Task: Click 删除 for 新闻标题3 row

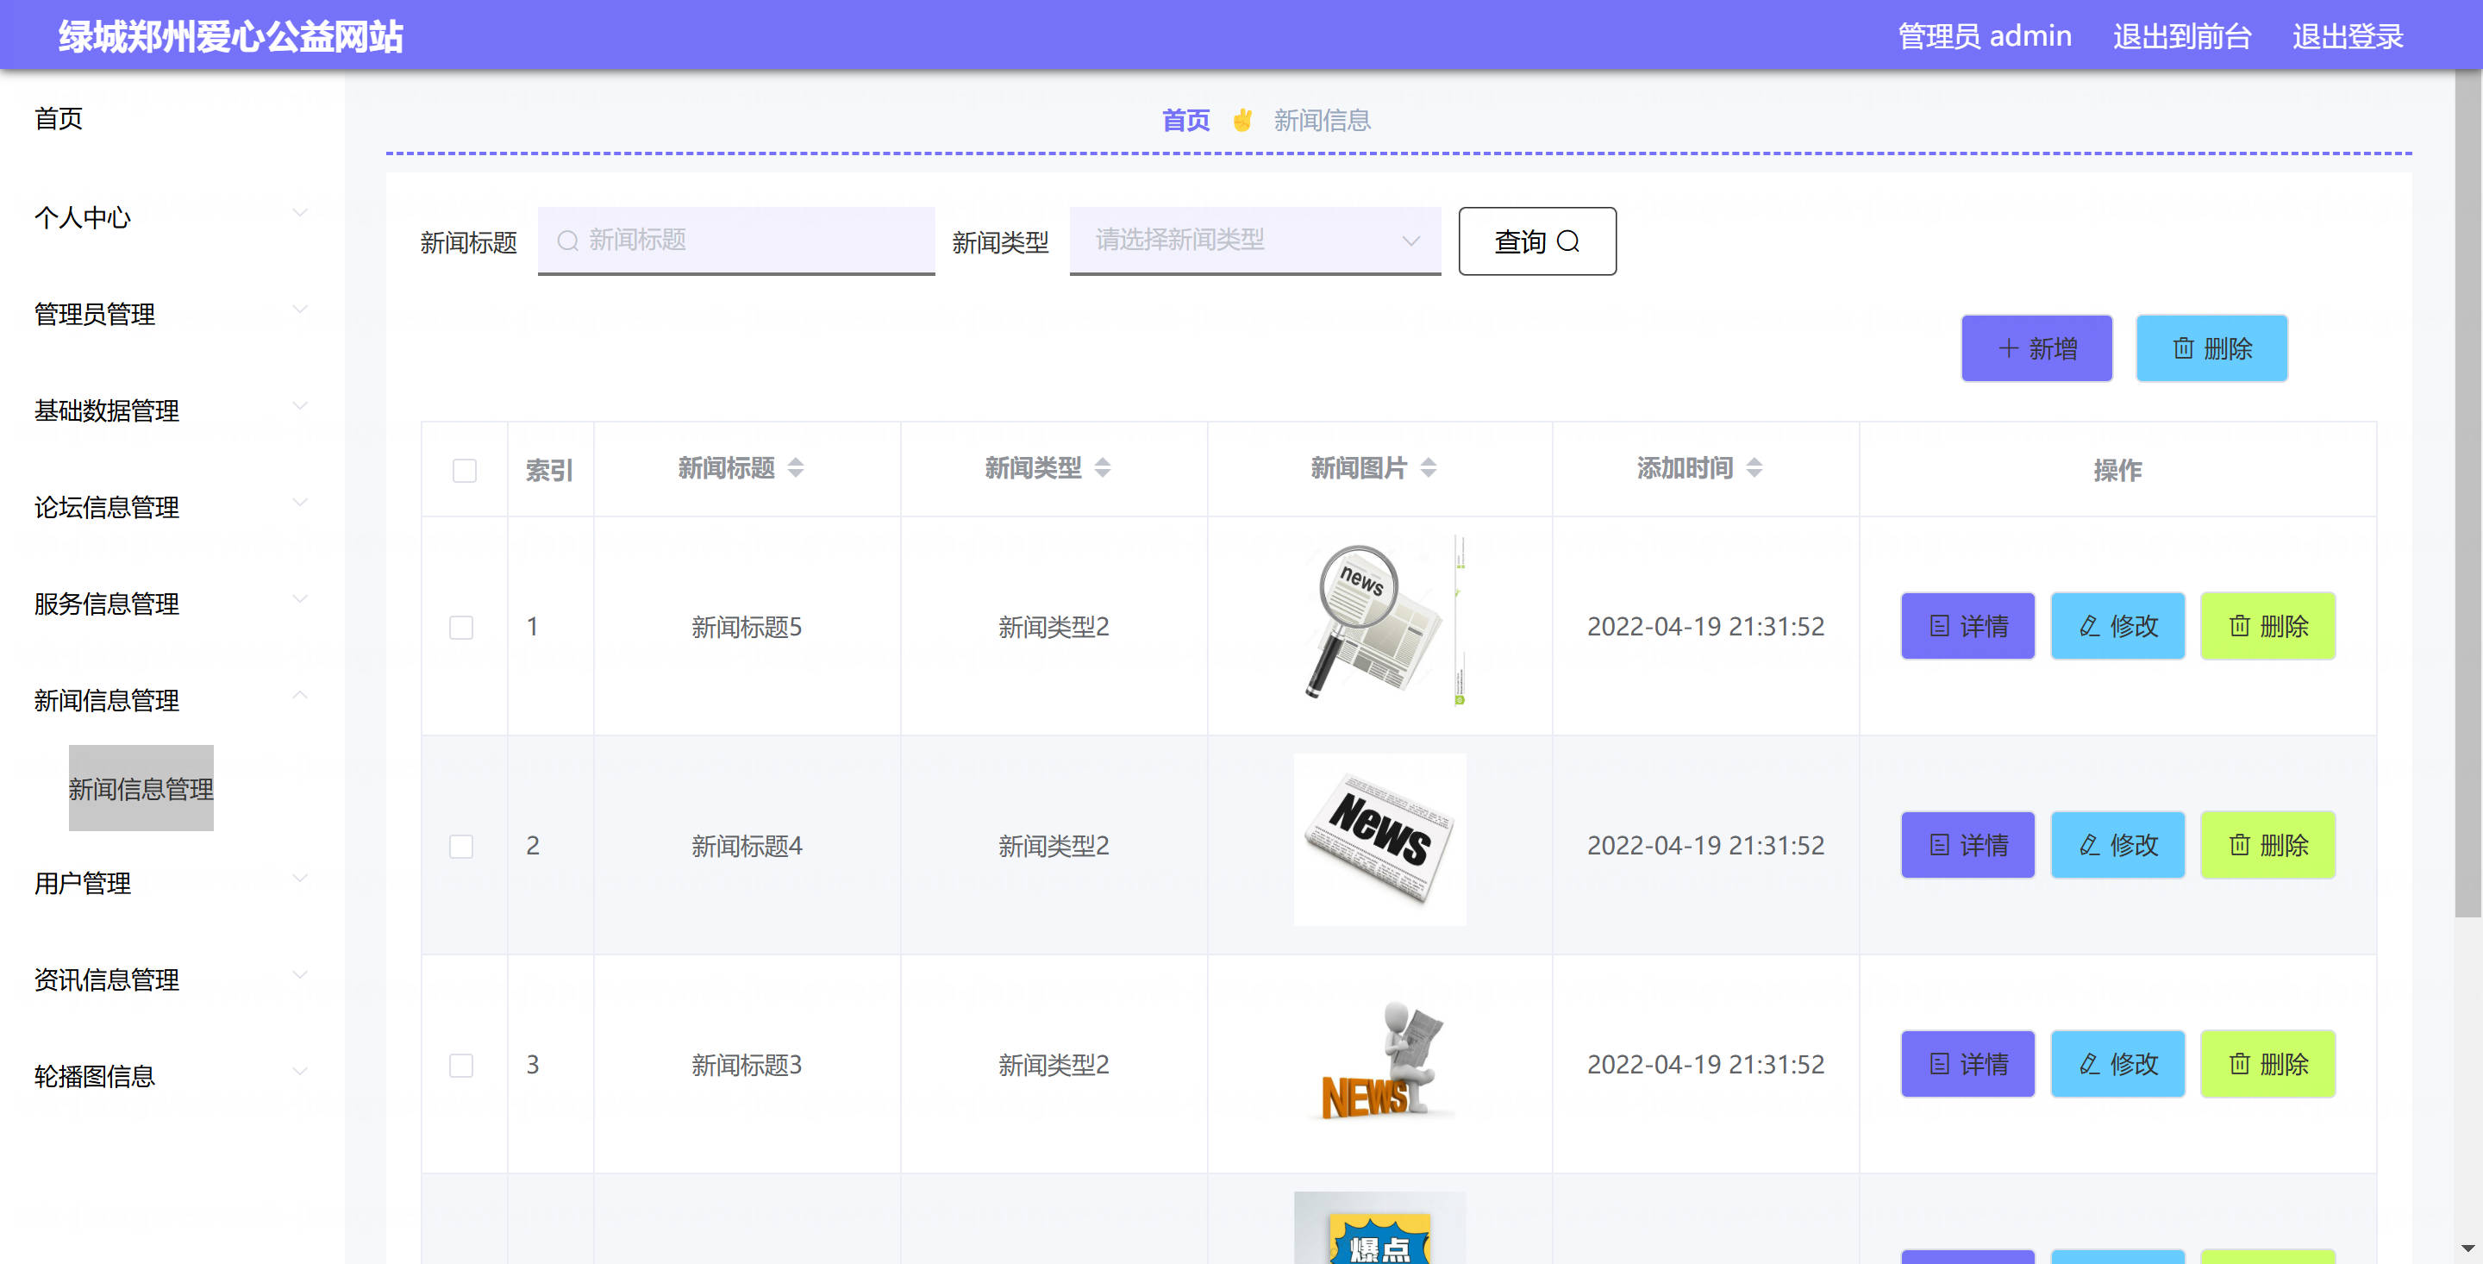Action: pos(2267,1063)
